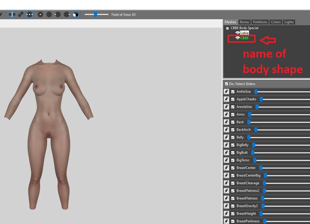Click the edit pencil icon for AnkleSize
Screen dimensions: 310x224
pos(226,92)
